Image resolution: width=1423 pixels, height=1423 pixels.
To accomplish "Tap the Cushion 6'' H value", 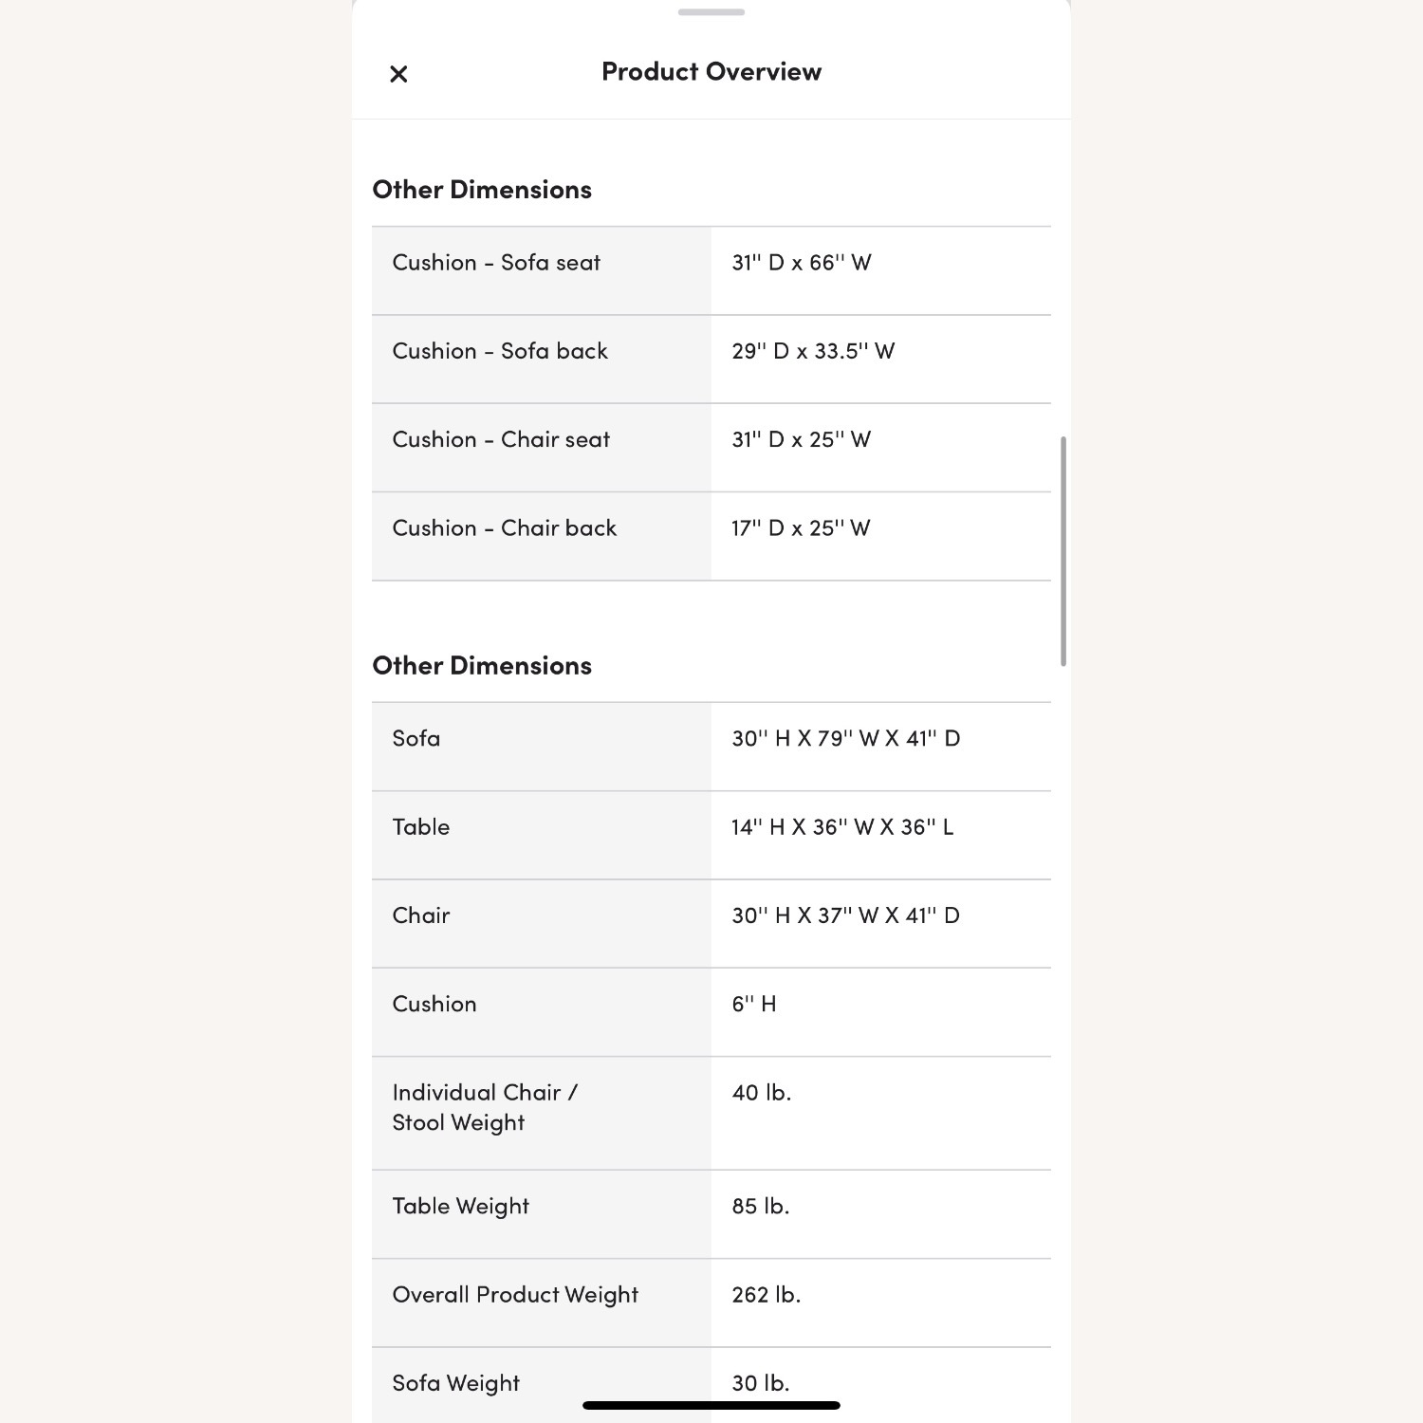I will [754, 1005].
